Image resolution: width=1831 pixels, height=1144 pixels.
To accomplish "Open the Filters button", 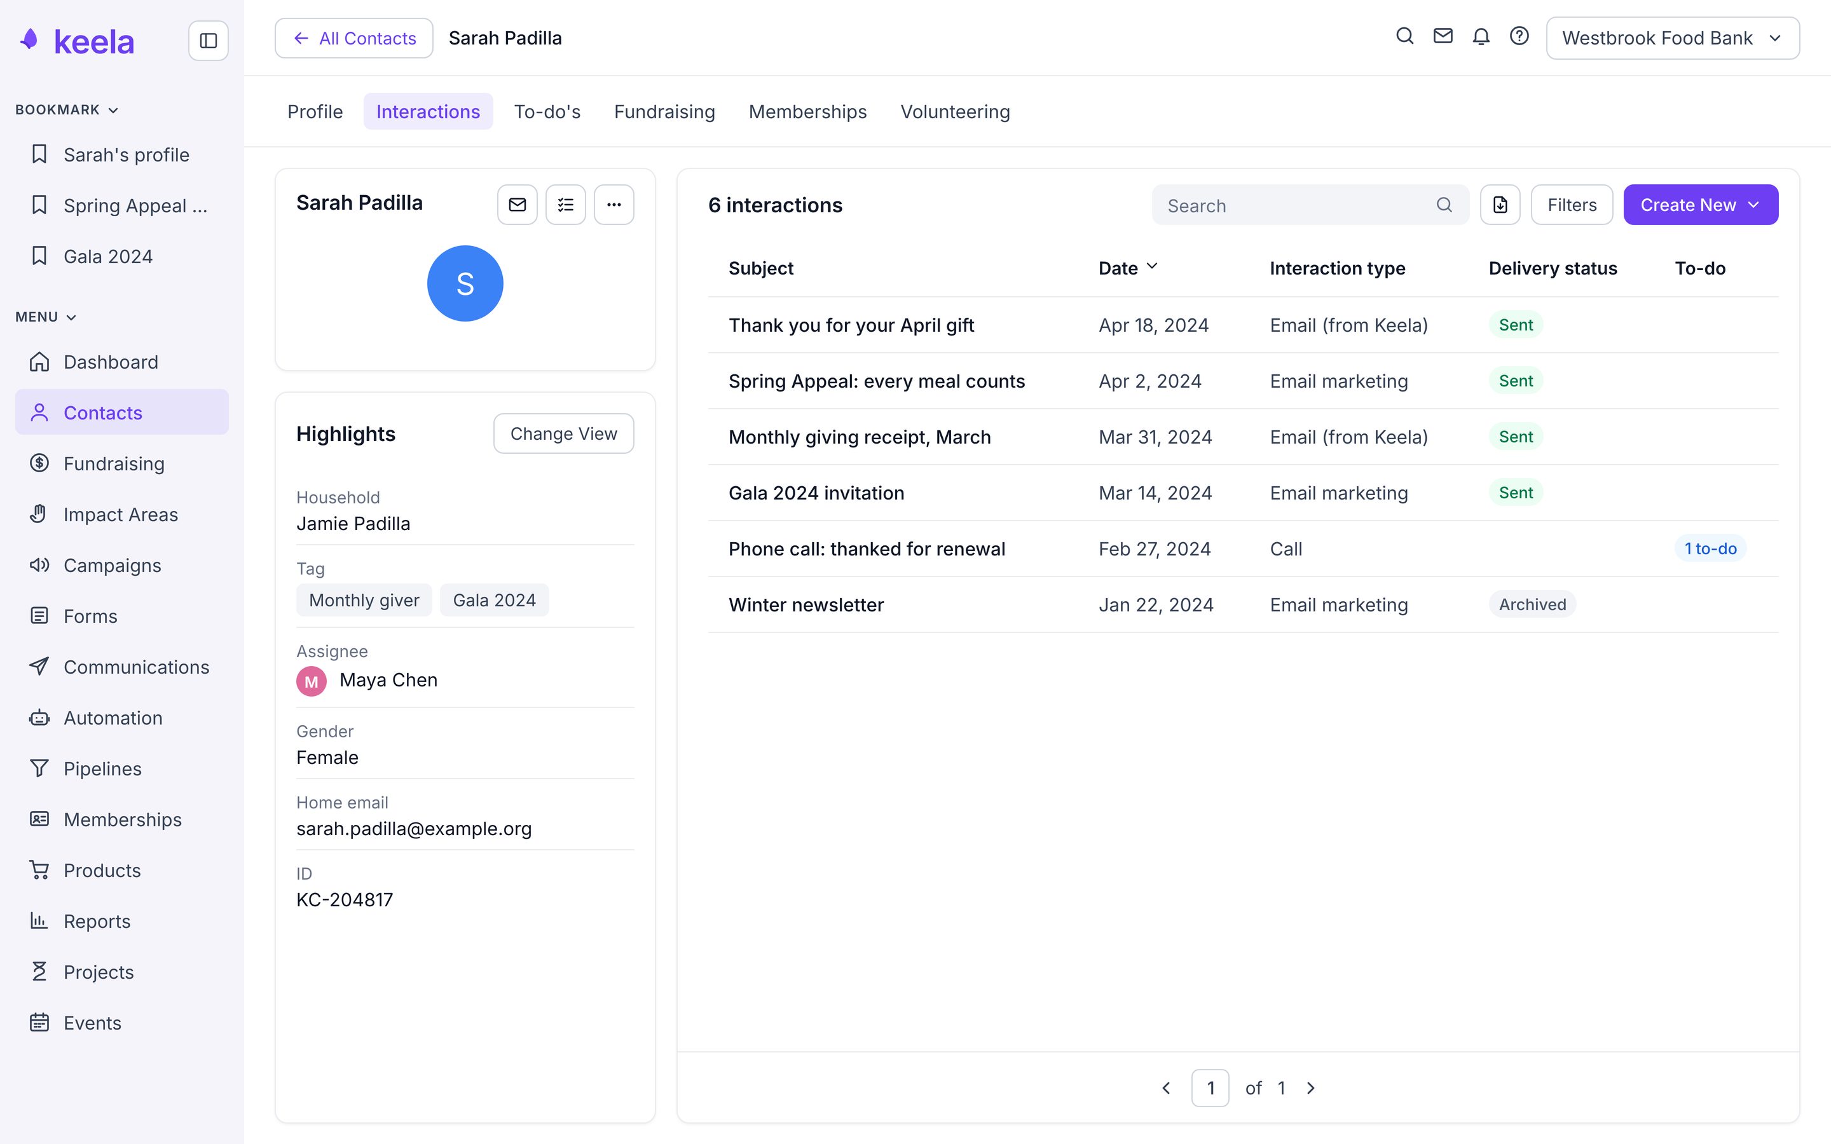I will click(x=1572, y=204).
